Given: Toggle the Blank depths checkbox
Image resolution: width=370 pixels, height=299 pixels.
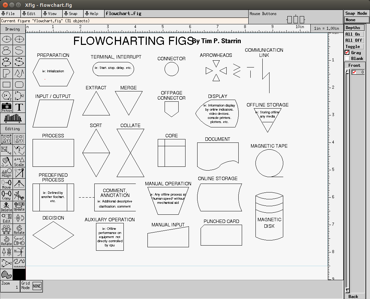Looking at the screenshot, I should tap(347, 59).
